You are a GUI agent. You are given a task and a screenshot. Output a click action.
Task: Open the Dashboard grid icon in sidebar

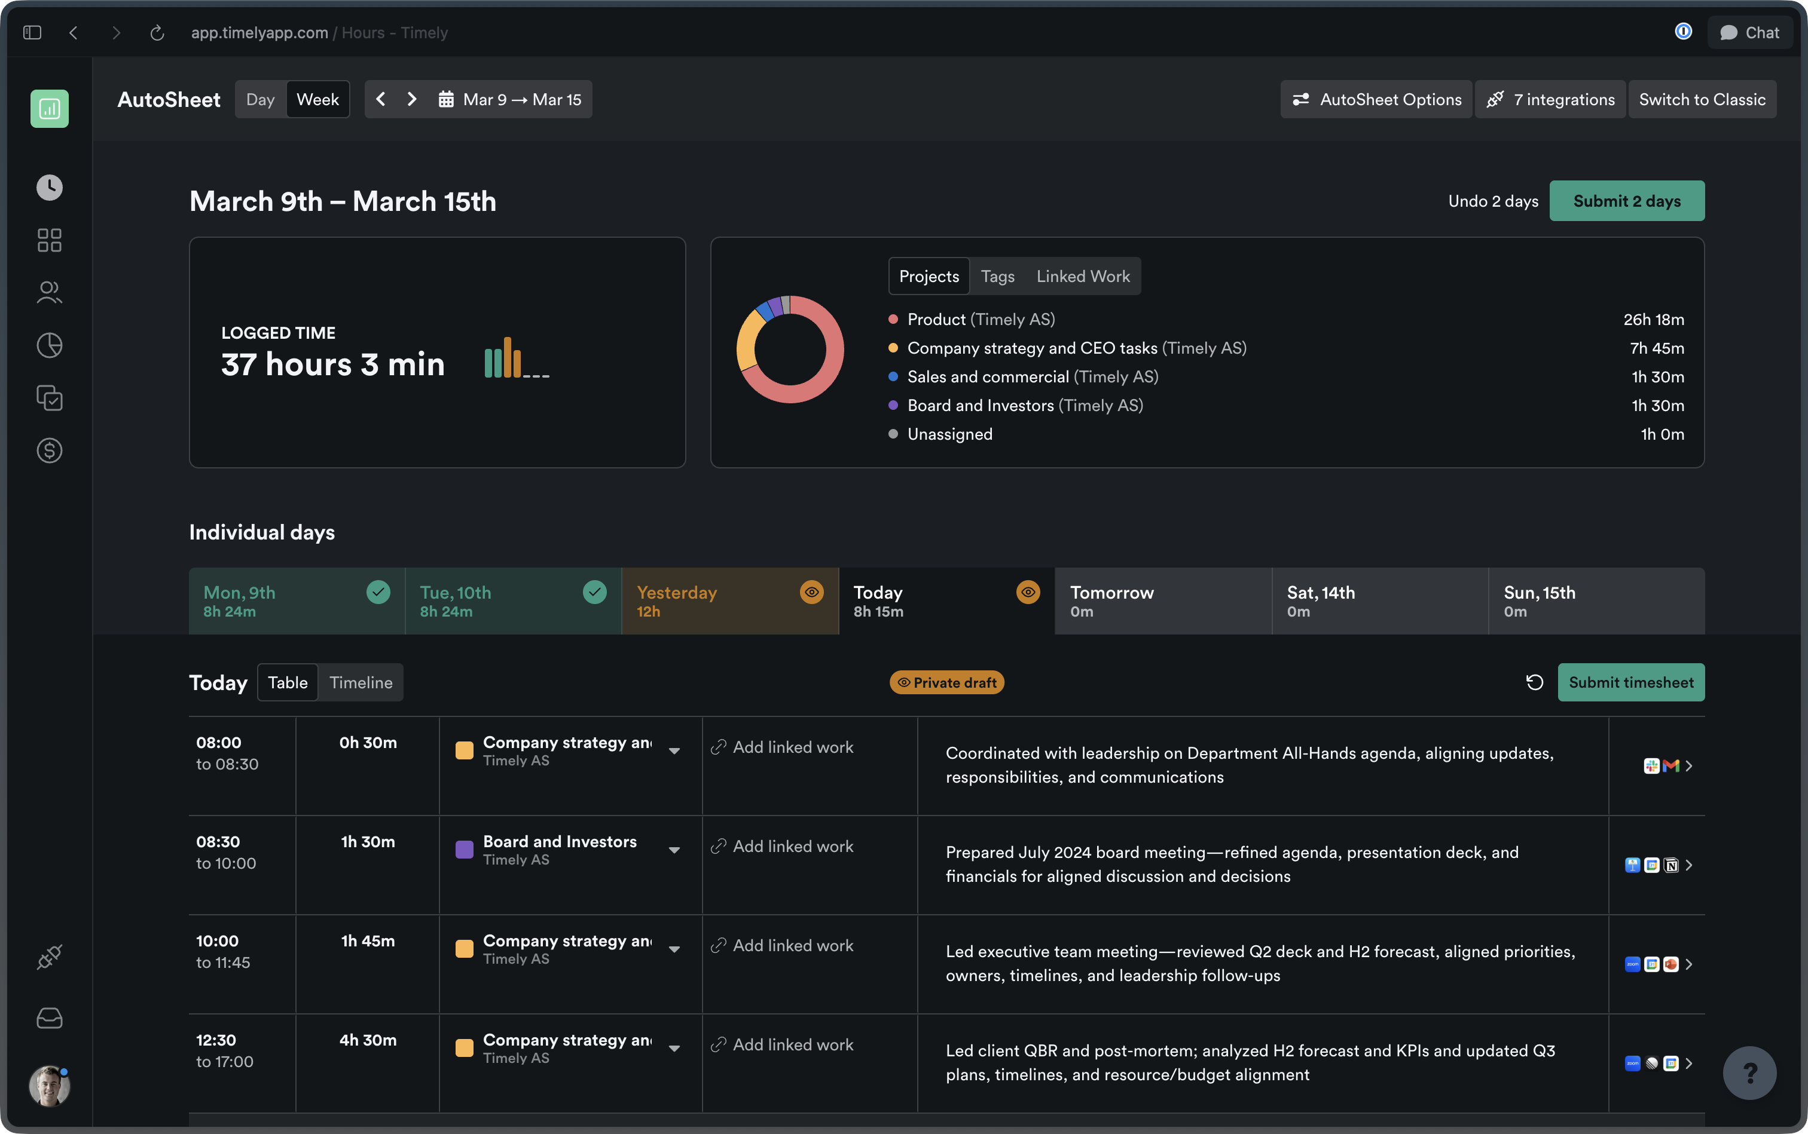[x=49, y=240]
